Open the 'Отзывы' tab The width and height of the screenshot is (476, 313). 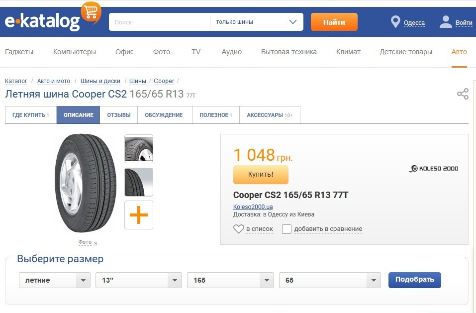(x=119, y=115)
